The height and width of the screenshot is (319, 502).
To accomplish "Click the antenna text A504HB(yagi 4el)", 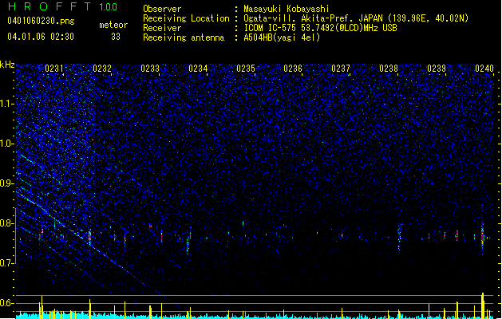I will [282, 37].
